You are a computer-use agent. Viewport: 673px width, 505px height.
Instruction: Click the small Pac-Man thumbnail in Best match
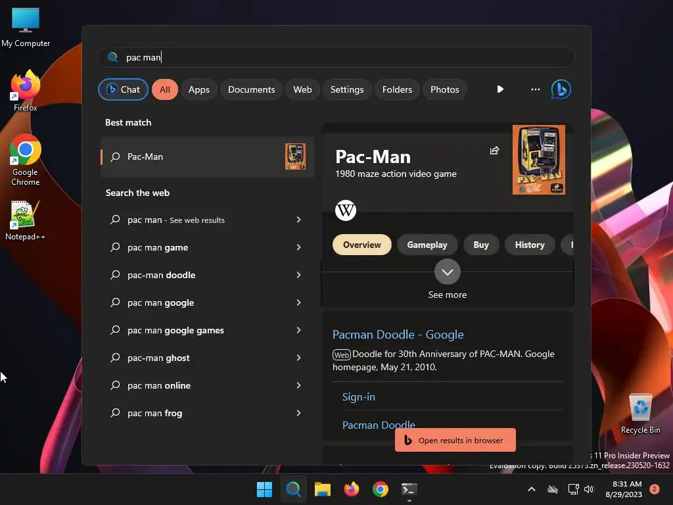click(295, 156)
